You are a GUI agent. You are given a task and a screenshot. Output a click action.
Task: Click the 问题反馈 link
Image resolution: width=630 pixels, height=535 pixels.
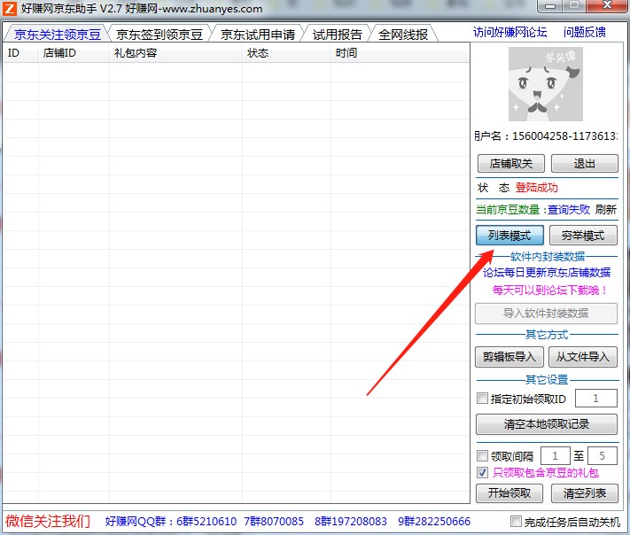tap(585, 33)
